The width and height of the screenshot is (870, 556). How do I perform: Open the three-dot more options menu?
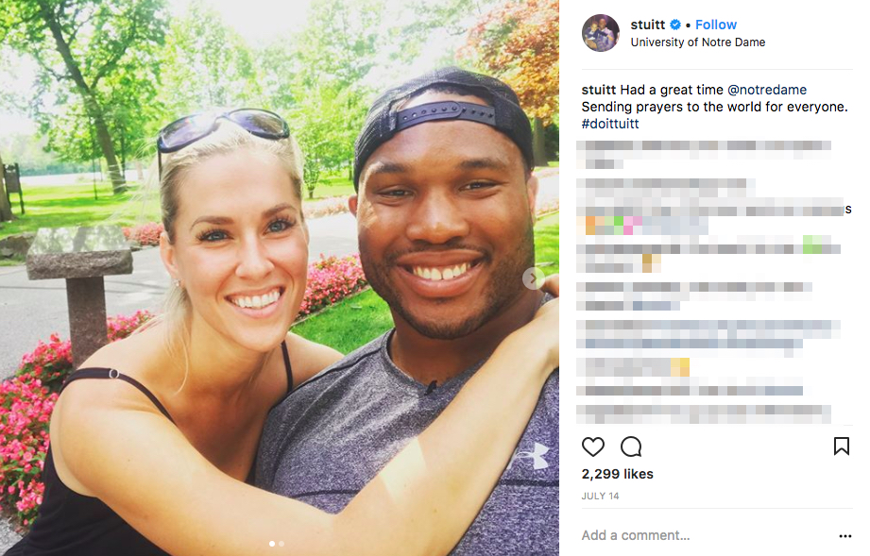pyautogui.click(x=845, y=535)
